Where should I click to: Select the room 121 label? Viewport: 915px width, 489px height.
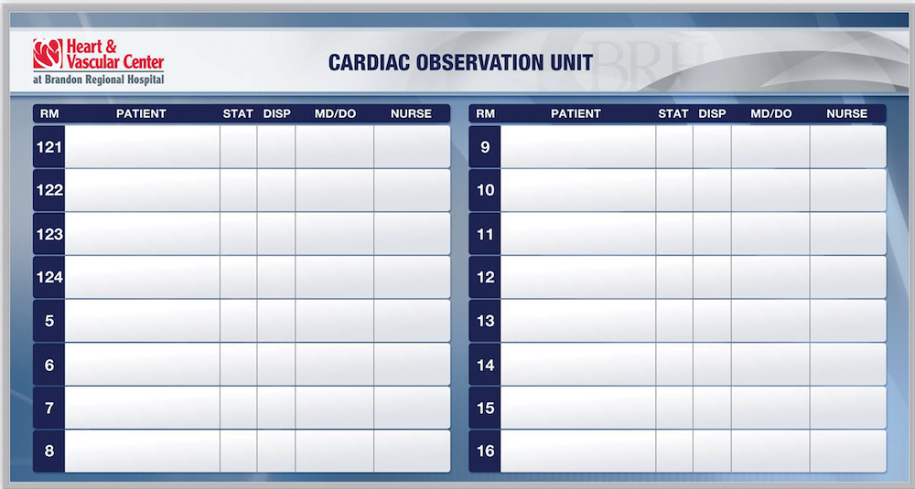pyautogui.click(x=49, y=146)
